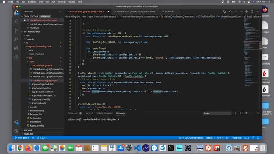Close the terminal panel
Viewport: 274px width, 154px height.
[x=257, y=113]
